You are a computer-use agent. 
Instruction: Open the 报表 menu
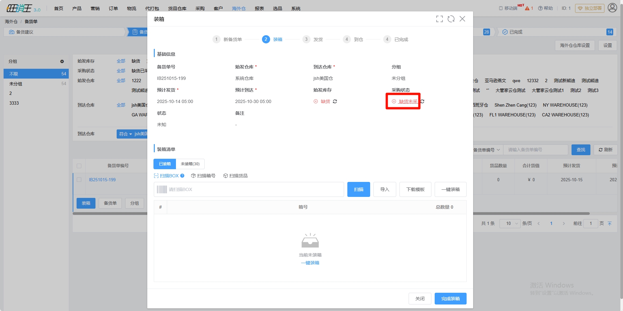coord(259,8)
